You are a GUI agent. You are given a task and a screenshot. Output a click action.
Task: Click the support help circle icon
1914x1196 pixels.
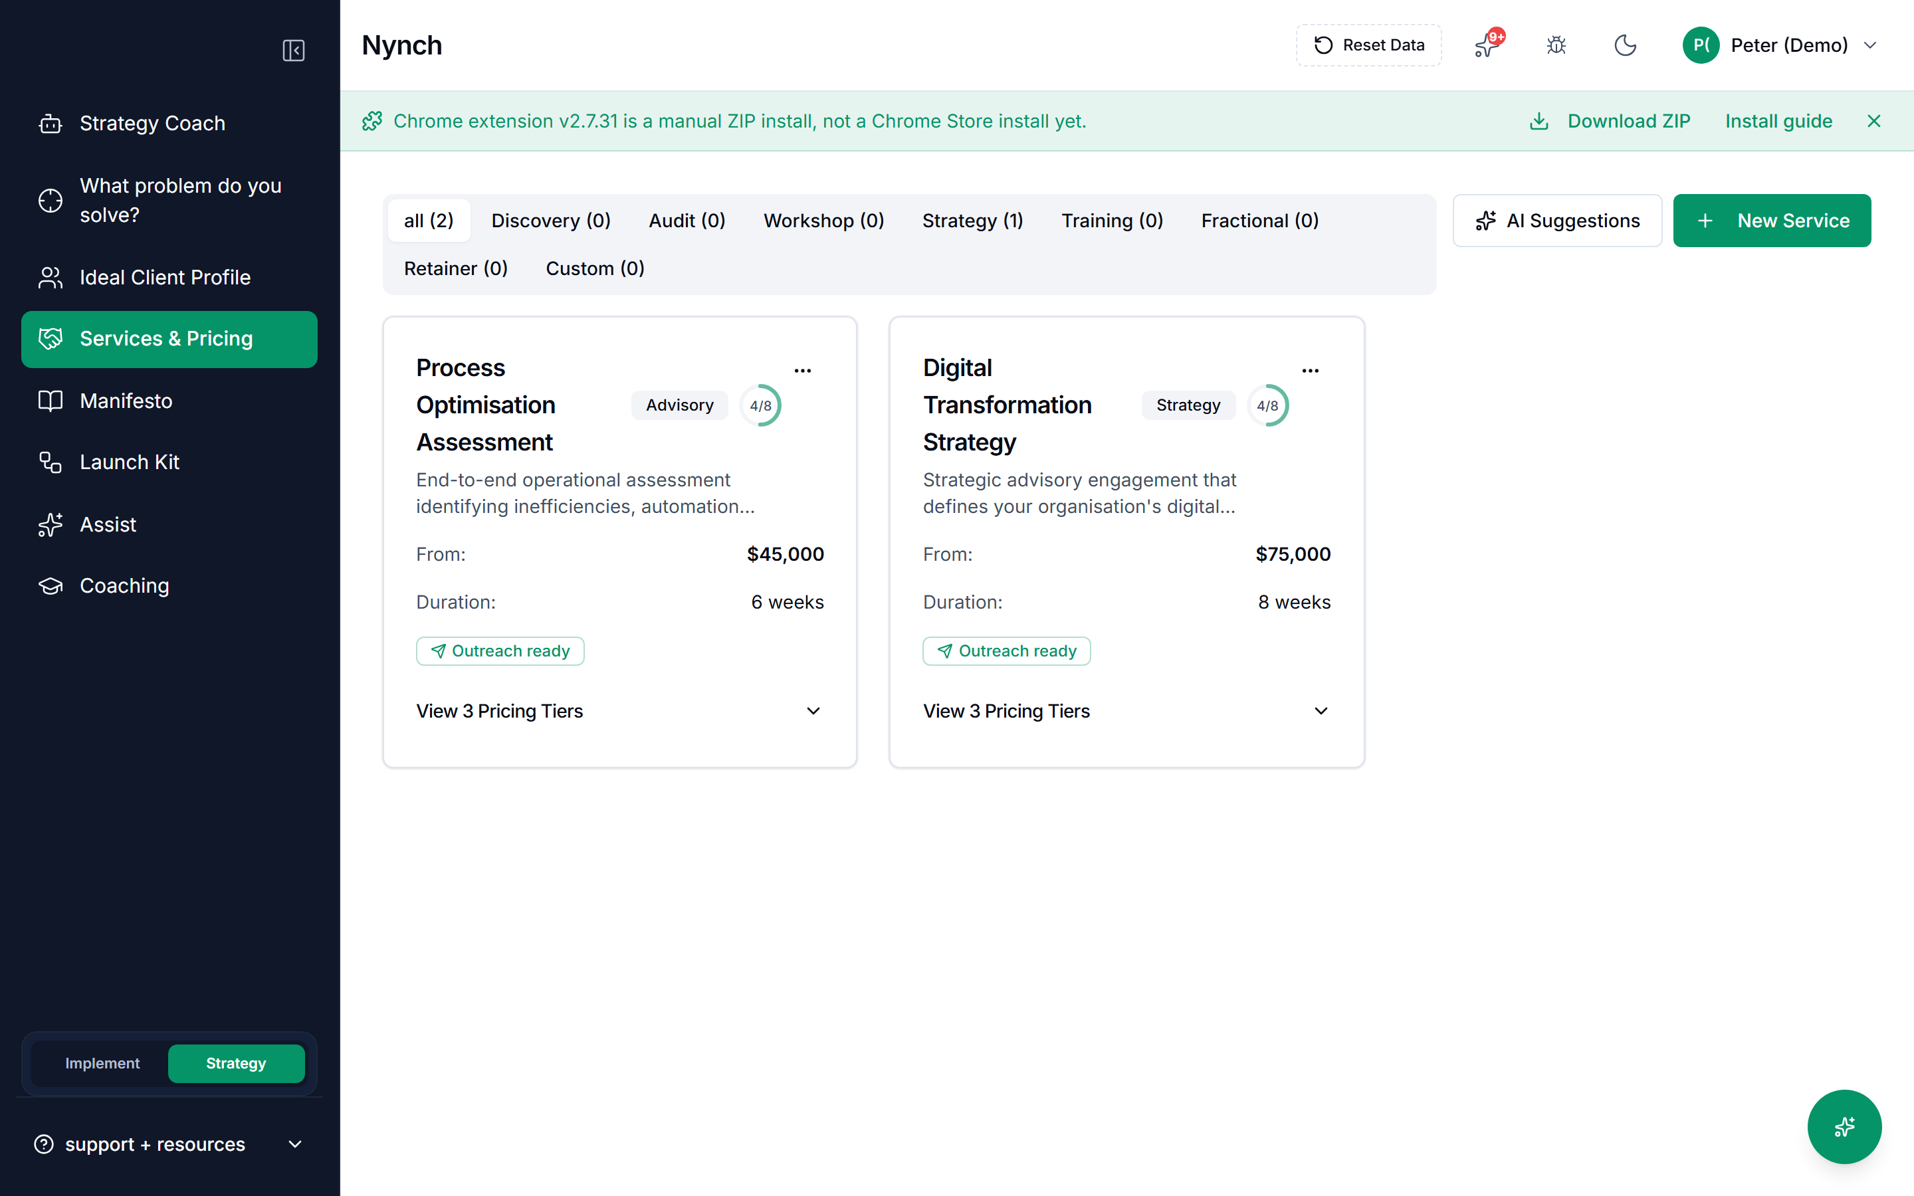[x=45, y=1145]
